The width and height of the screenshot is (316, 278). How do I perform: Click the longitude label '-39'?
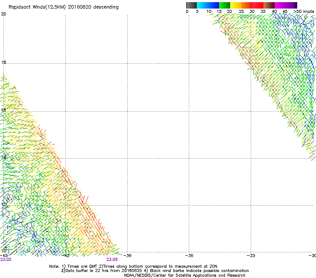(127, 256)
